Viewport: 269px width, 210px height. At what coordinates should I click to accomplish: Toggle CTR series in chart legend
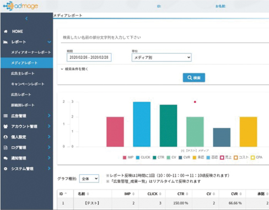click(x=158, y=157)
